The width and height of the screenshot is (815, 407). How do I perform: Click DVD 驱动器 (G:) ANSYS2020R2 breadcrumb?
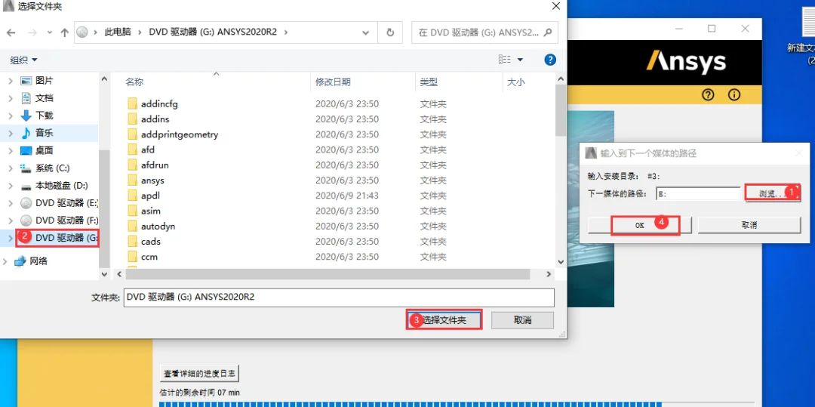click(x=213, y=32)
